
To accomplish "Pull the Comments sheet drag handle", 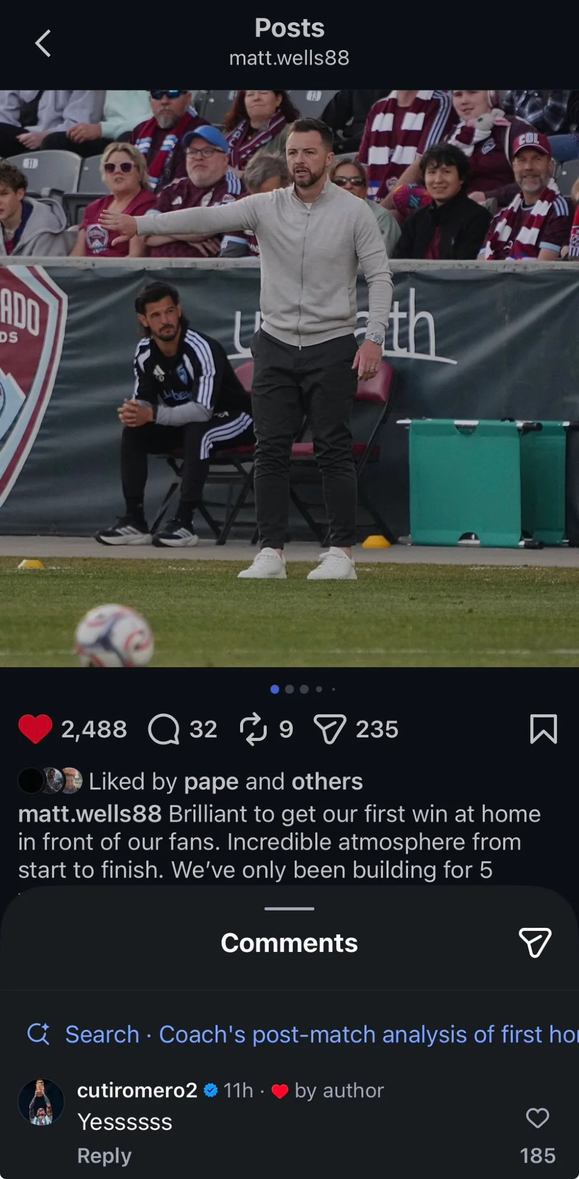I will click(x=289, y=908).
